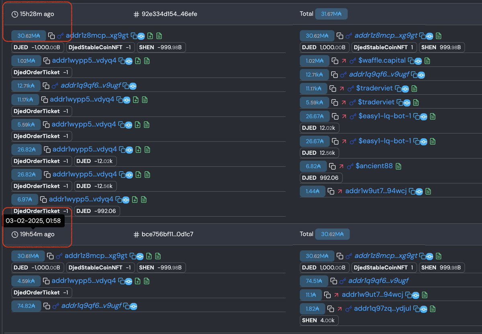Open $easy1-lq-bot-1 link above DJED 12.56k
Screen dimensions: 482x334
(x=385, y=141)
